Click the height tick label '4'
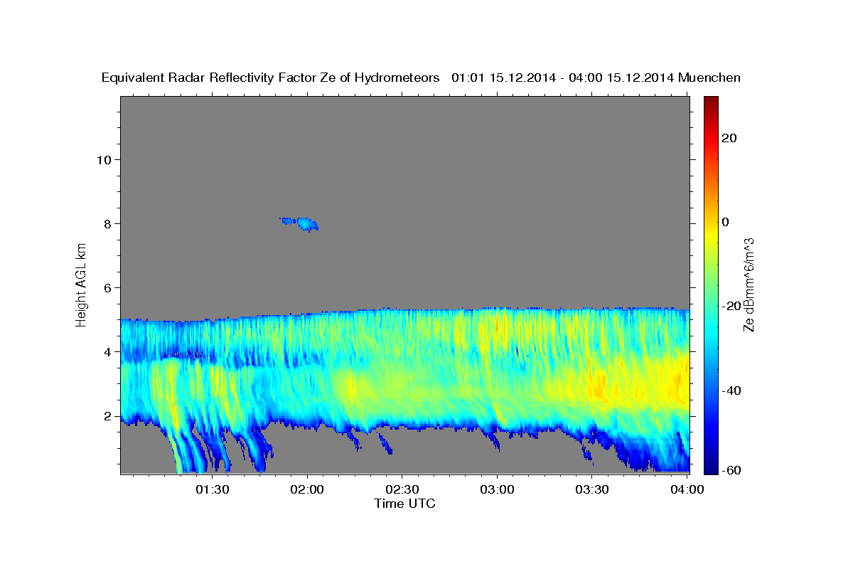The height and width of the screenshot is (569, 853). (107, 351)
